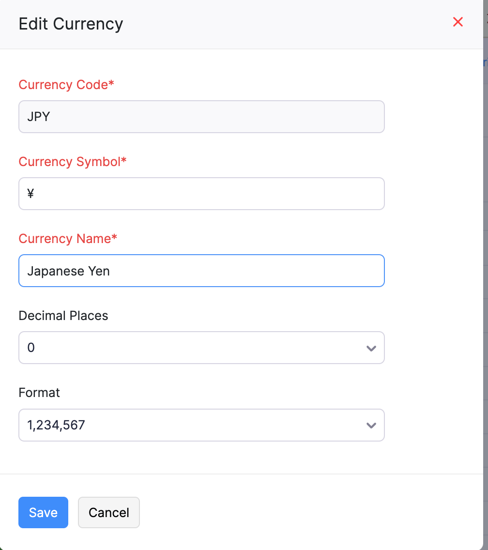Viewport: 488px width, 550px height.
Task: Close the Edit Currency dialog
Action: [457, 22]
